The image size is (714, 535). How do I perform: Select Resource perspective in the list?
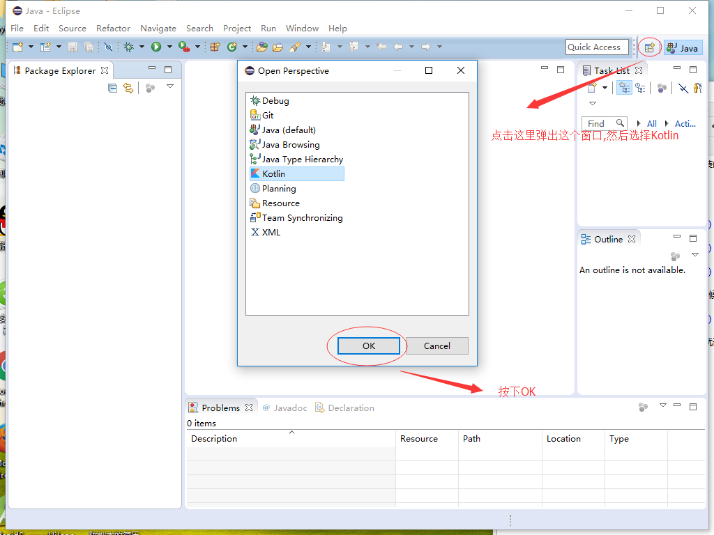coord(275,203)
